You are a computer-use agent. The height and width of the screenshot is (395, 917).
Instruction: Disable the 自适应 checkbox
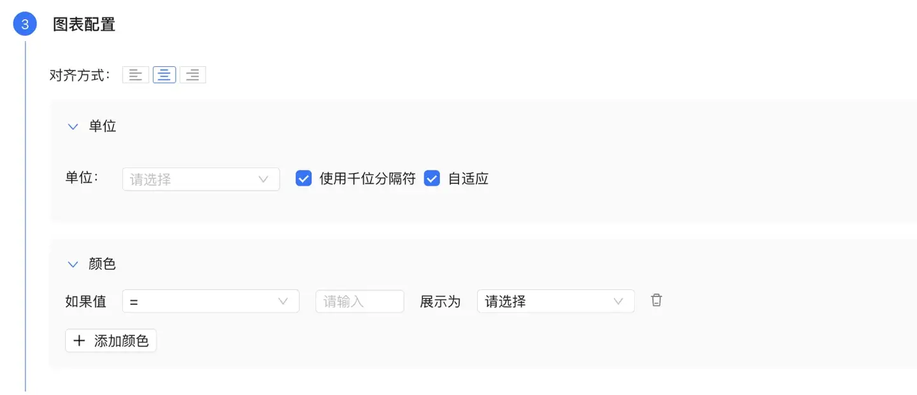pyautogui.click(x=432, y=178)
